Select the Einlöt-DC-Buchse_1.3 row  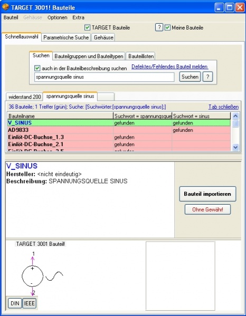pos(119,137)
